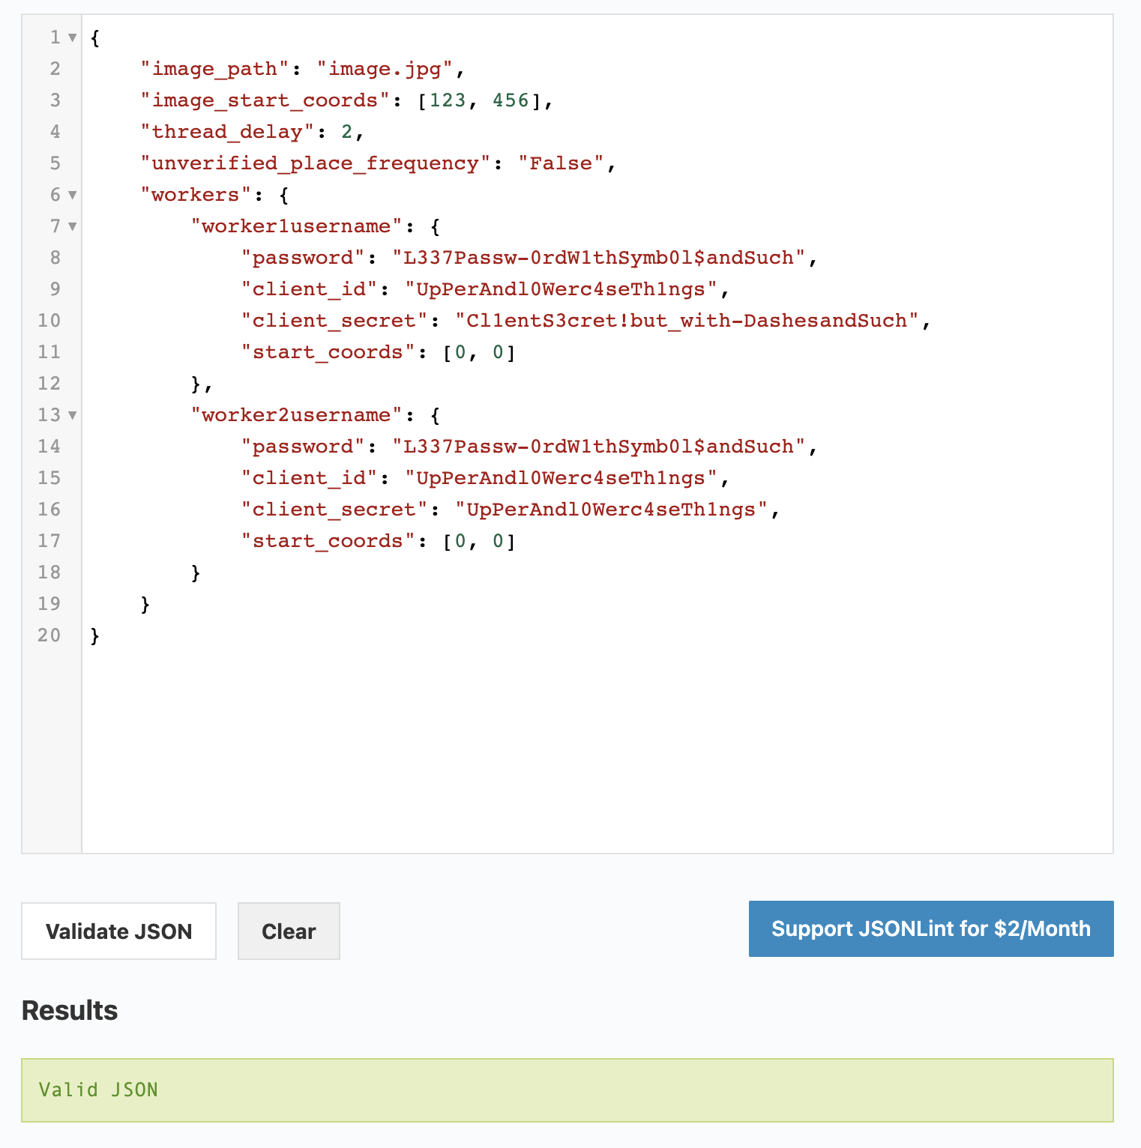Click the "image_path" key text
This screenshot has width=1141, height=1148.
point(214,69)
